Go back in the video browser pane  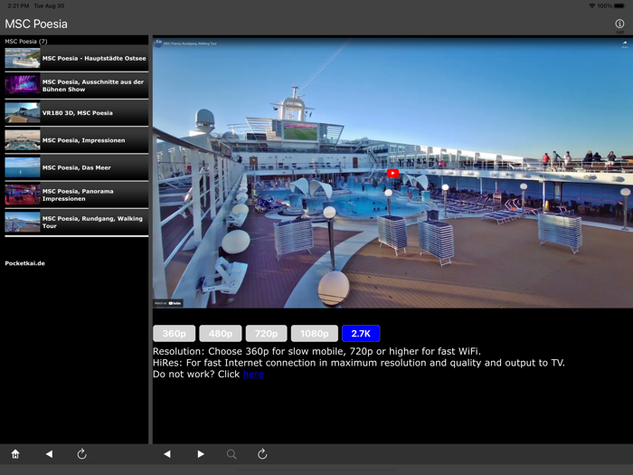point(167,454)
